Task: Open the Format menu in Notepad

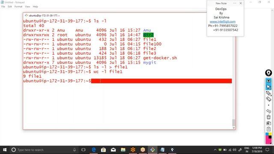Action: pyautogui.click(x=18, y=6)
